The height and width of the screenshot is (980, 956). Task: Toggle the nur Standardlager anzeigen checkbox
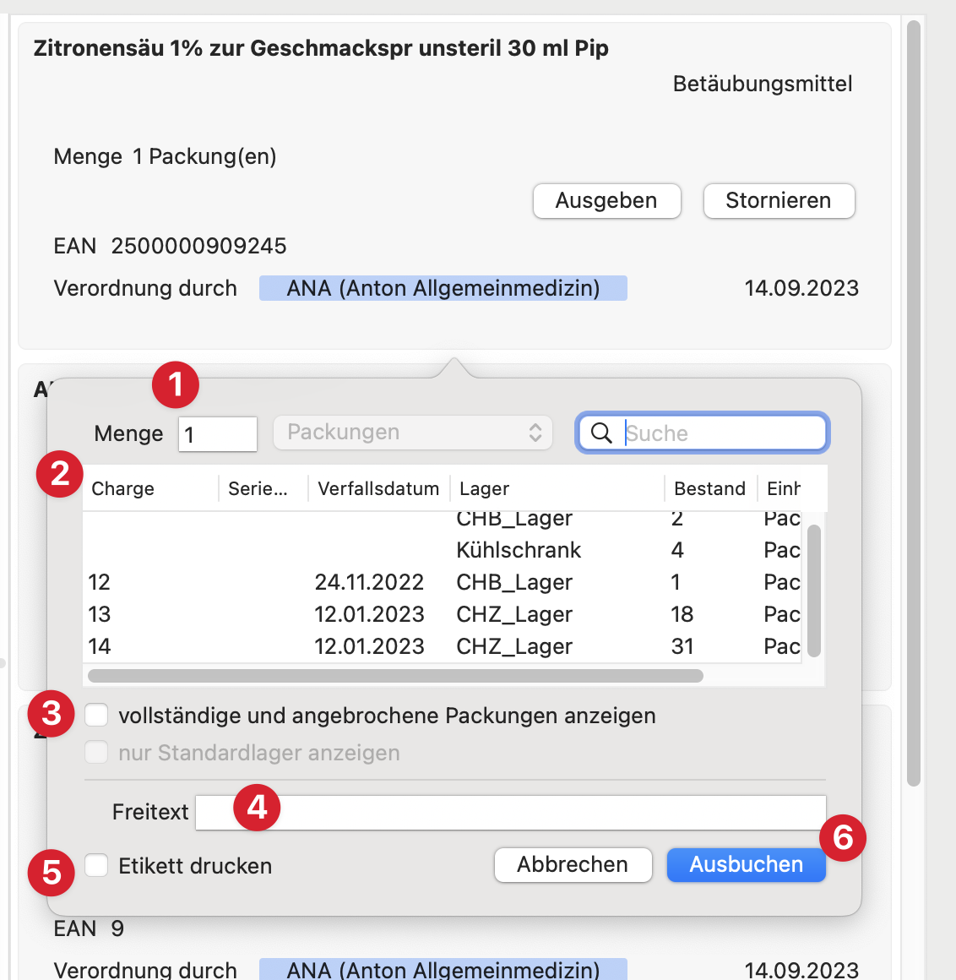(96, 753)
